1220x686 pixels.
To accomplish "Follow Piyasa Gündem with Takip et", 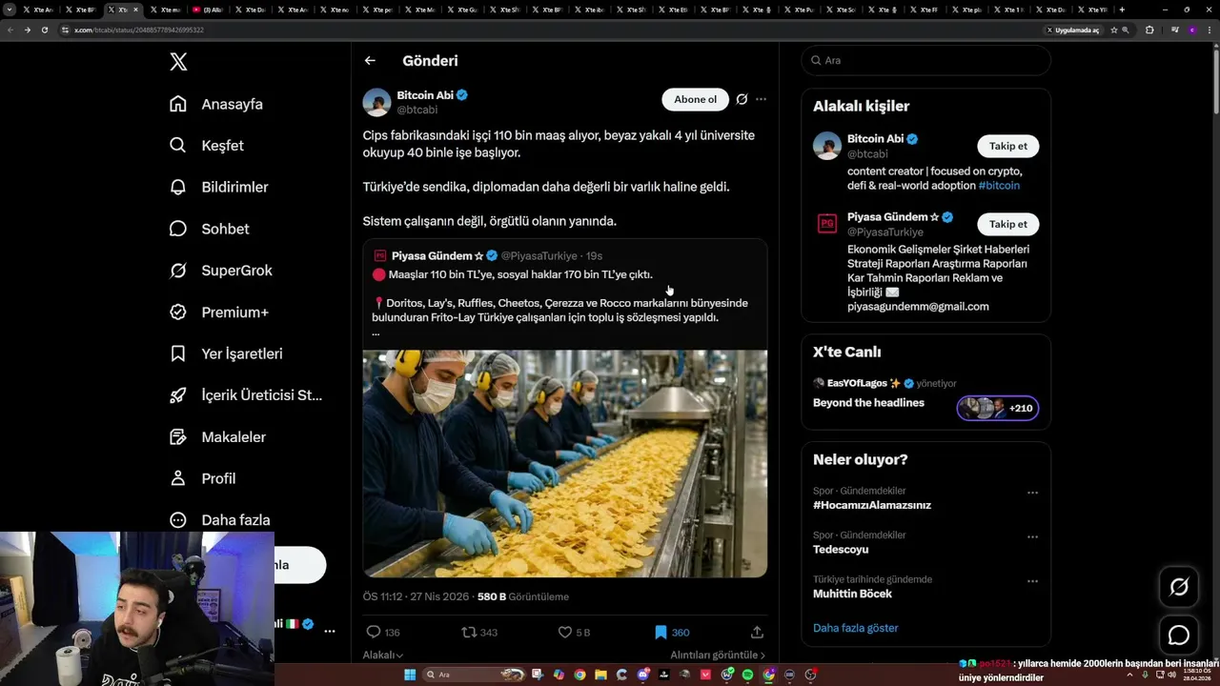I will [1007, 224].
